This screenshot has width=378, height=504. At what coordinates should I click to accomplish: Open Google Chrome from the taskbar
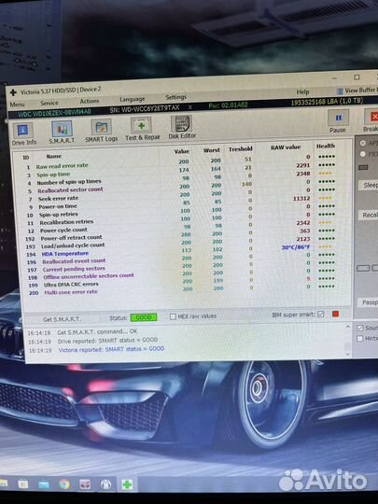(64, 483)
